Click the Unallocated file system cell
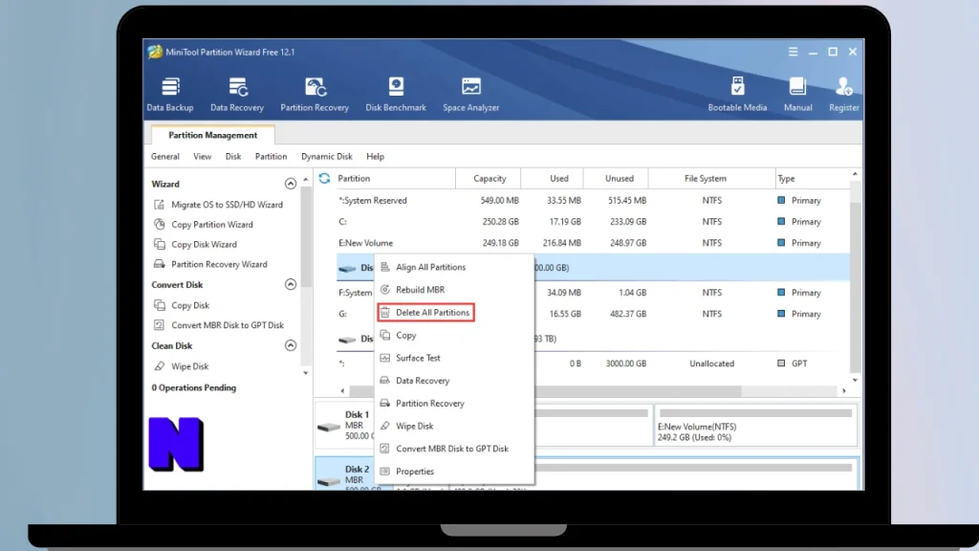Image resolution: width=979 pixels, height=551 pixels. (x=711, y=363)
